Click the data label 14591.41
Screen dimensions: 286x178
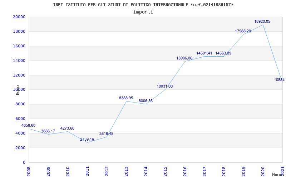click(204, 53)
